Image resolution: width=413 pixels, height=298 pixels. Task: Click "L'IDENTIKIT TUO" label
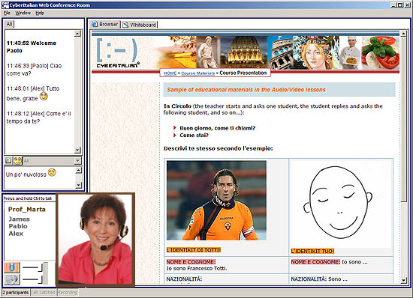click(x=312, y=251)
